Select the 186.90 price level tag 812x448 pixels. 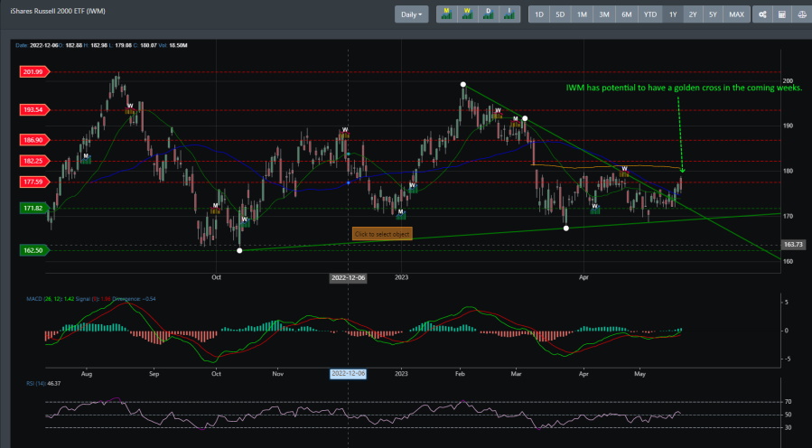33,140
